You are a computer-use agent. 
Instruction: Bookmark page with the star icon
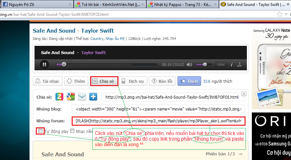(x=279, y=14)
